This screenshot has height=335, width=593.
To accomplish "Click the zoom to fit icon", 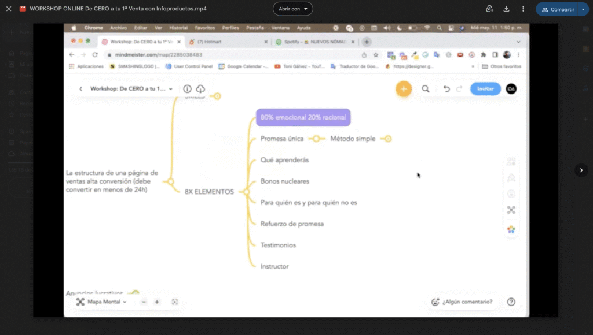I will point(174,301).
